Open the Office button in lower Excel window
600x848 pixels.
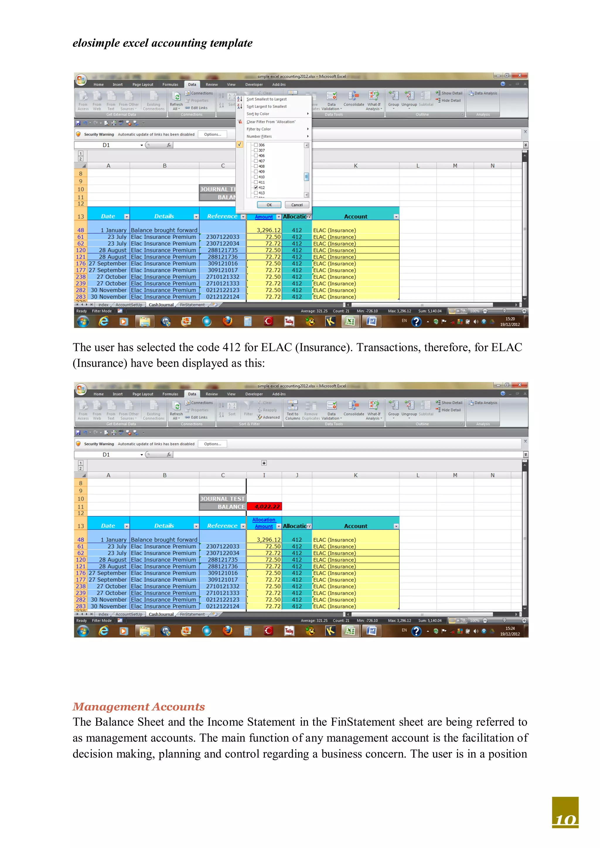tap(81, 389)
